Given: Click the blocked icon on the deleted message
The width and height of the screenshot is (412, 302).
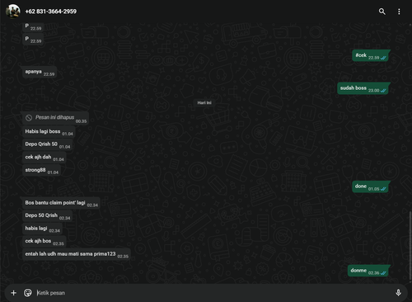Looking at the screenshot, I should pos(29,118).
